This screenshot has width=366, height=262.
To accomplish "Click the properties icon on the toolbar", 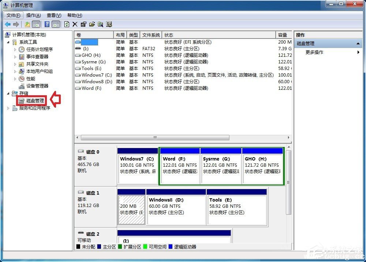I will click(83, 24).
